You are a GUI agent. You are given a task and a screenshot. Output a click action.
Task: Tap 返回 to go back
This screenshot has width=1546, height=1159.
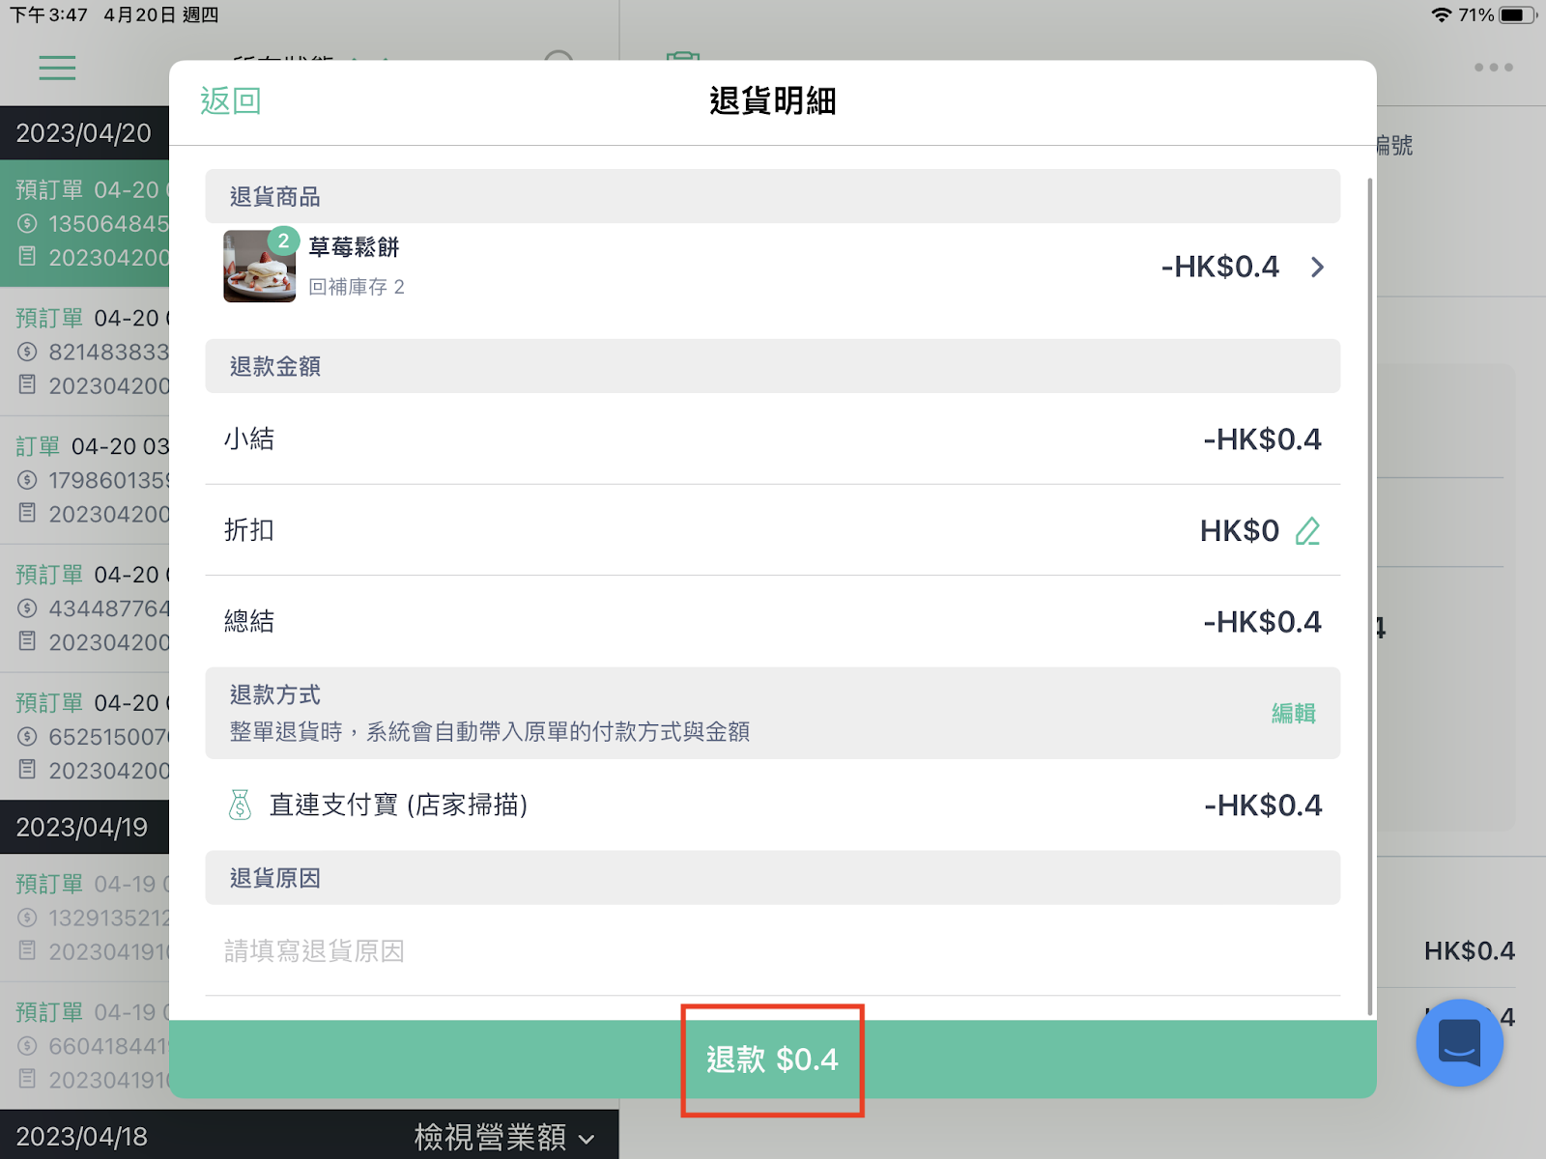pyautogui.click(x=230, y=100)
